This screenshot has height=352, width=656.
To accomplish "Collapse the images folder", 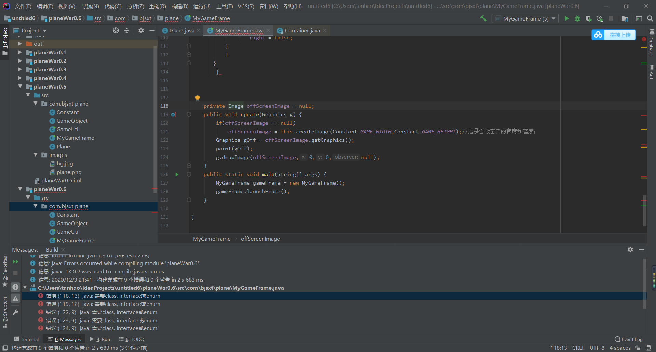I will [x=36, y=155].
